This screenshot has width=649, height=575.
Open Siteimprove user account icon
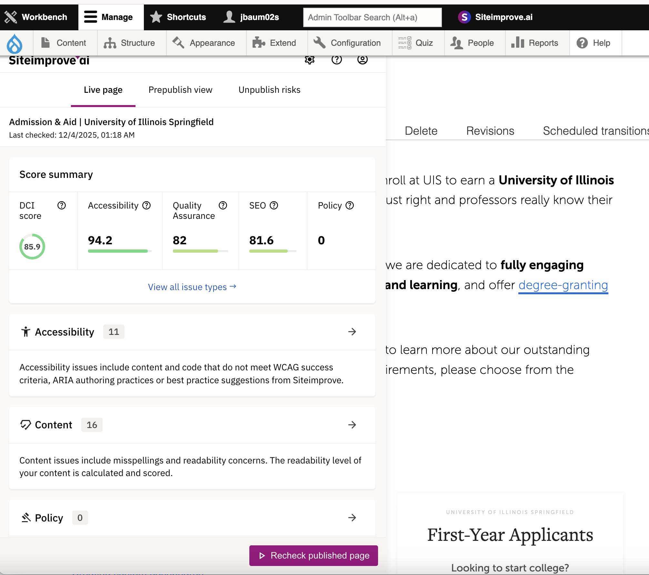(x=362, y=60)
